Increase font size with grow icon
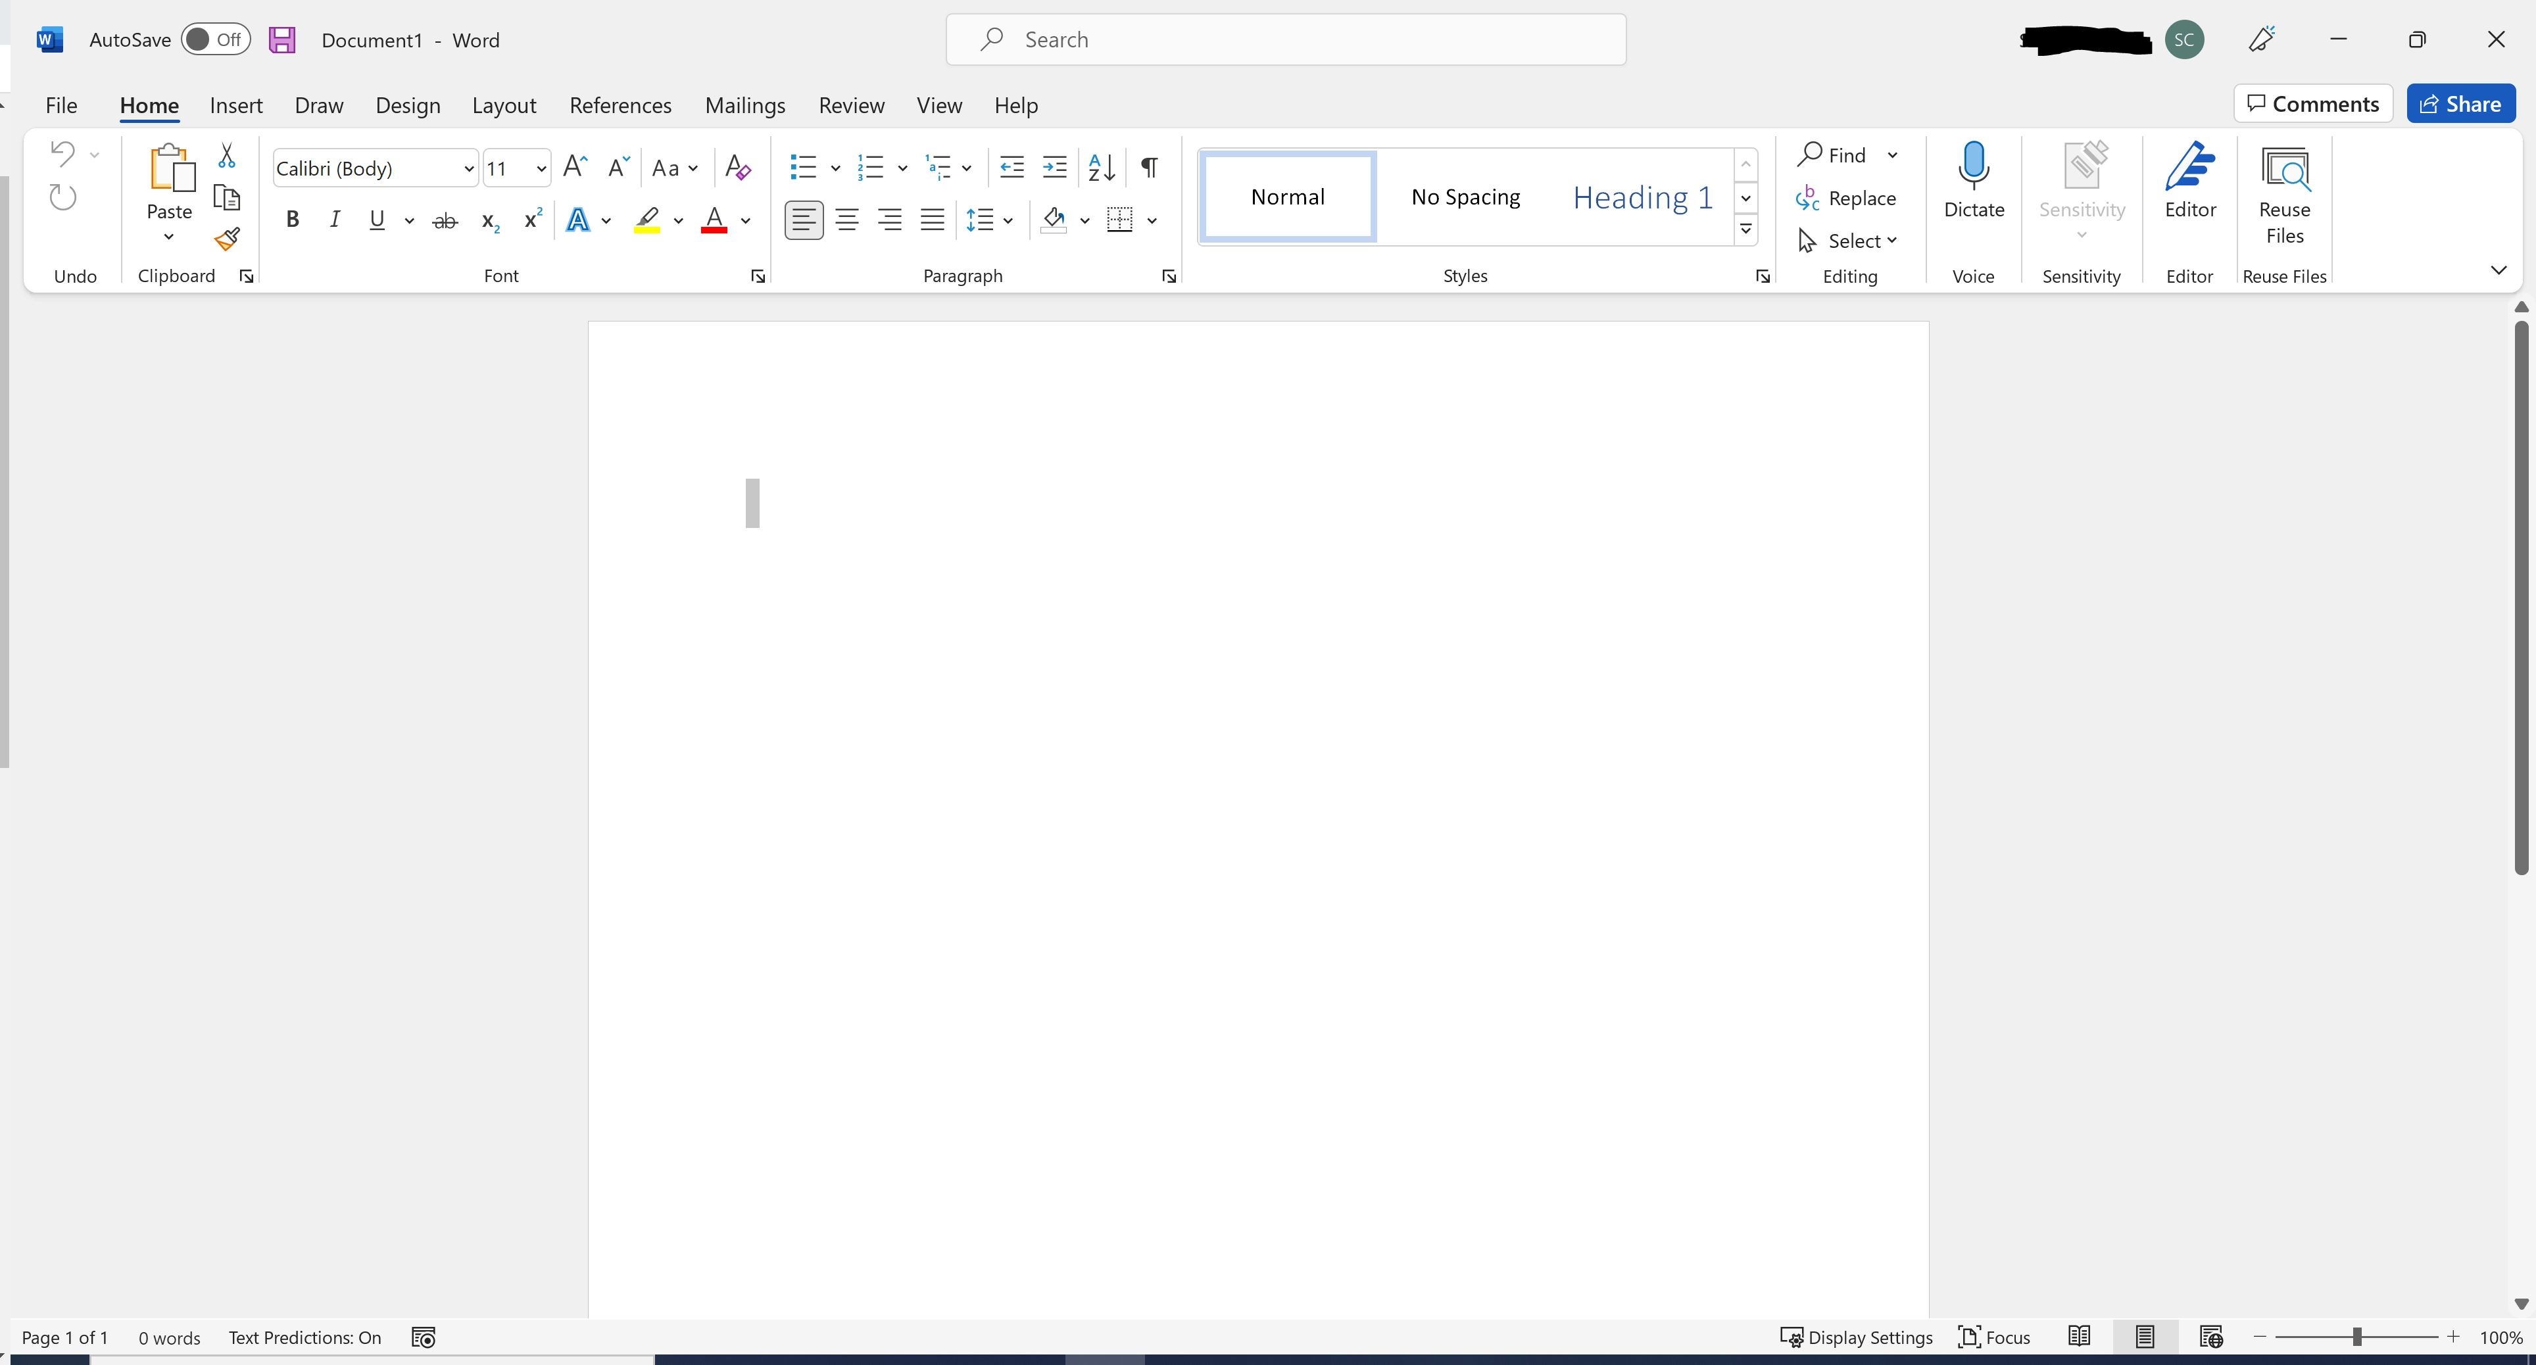Image resolution: width=2536 pixels, height=1365 pixels. tap(575, 167)
